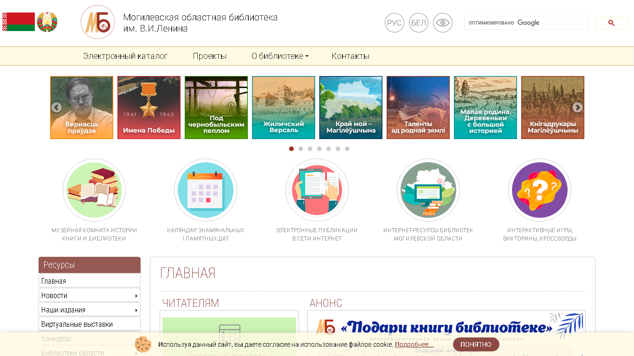Open Конкурсы in the sidebar
This screenshot has width=634, height=356.
[90, 338]
